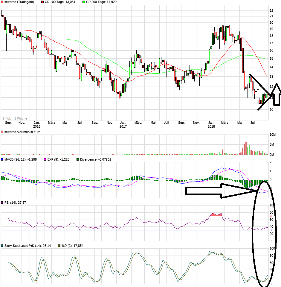Screen dimensions: 281x287
Task: Click the red GD 100 Tage legend swatch
Action: tap(42, 2)
